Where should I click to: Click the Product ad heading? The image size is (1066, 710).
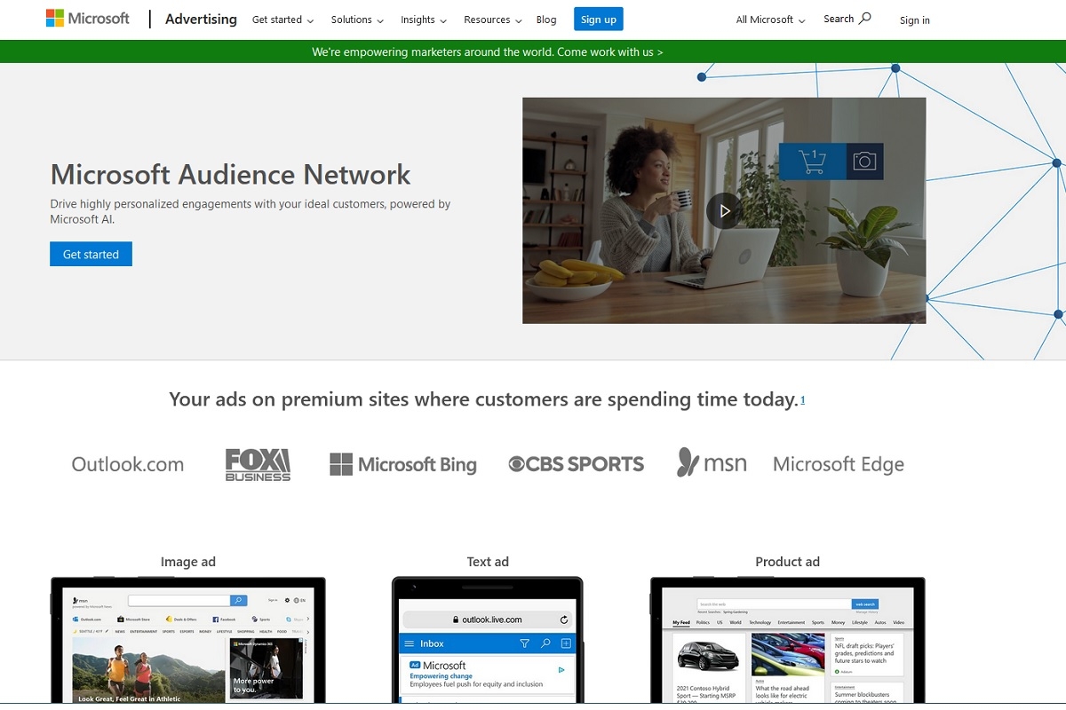point(787,562)
